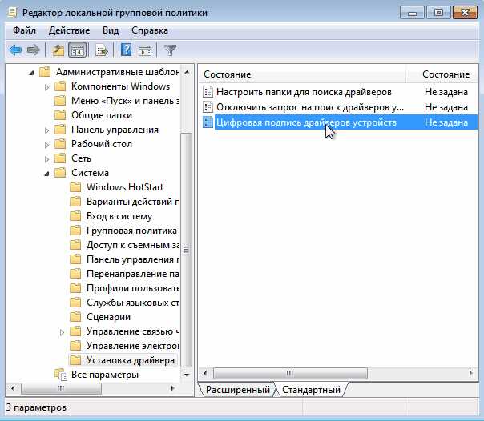This screenshot has height=421, width=484.
Task: Expand the Управление связью node
Action: 62,332
